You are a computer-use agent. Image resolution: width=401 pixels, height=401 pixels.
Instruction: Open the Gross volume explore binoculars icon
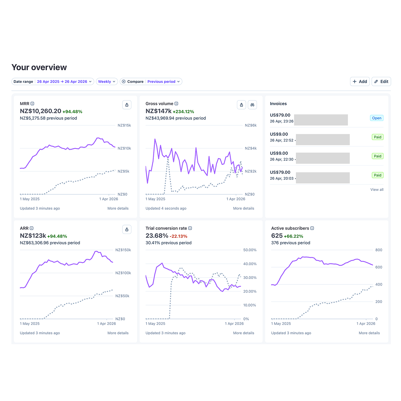pos(252,105)
